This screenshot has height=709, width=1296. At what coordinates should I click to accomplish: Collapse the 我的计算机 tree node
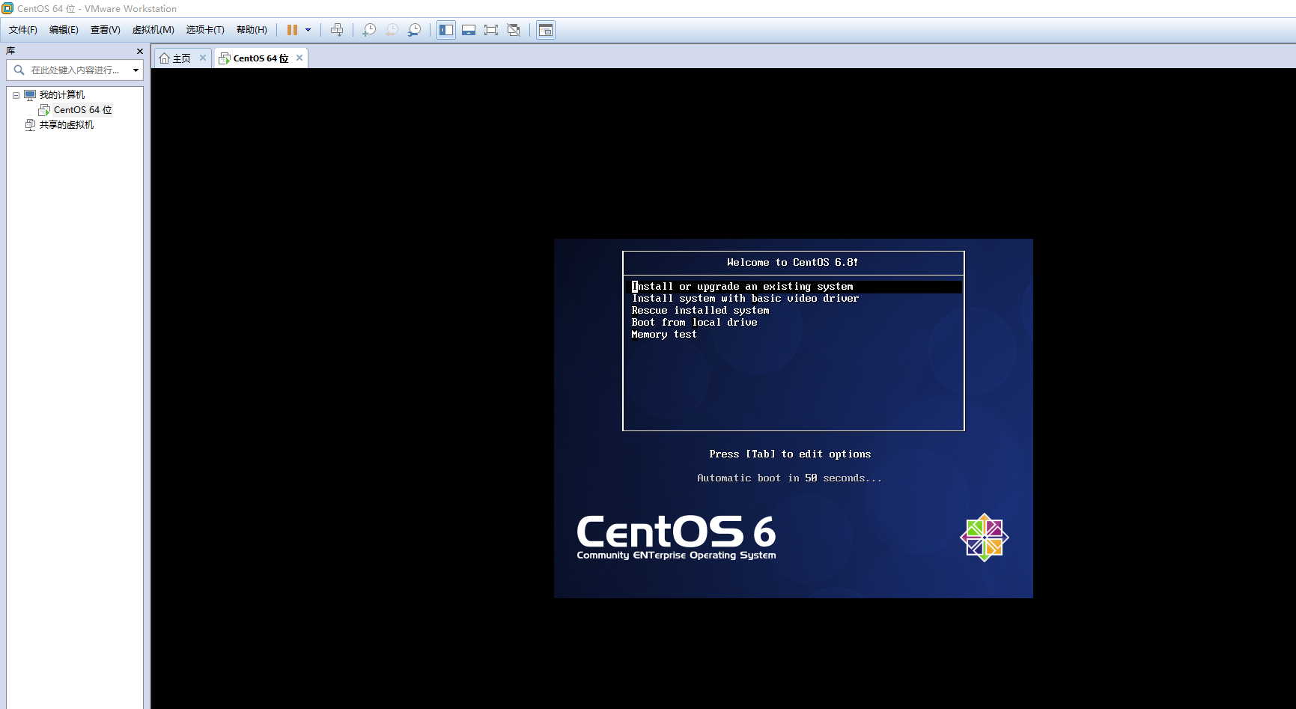click(x=16, y=95)
